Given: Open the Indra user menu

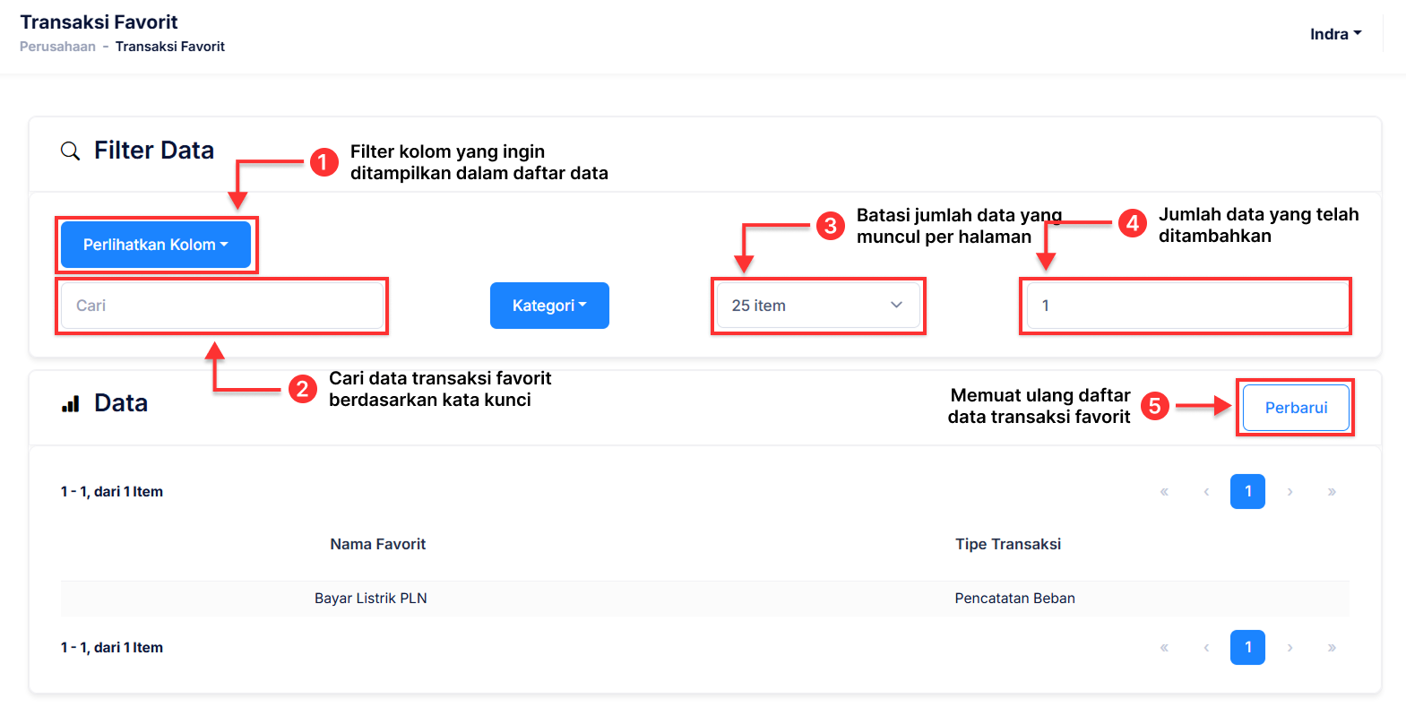Looking at the screenshot, I should (1335, 34).
